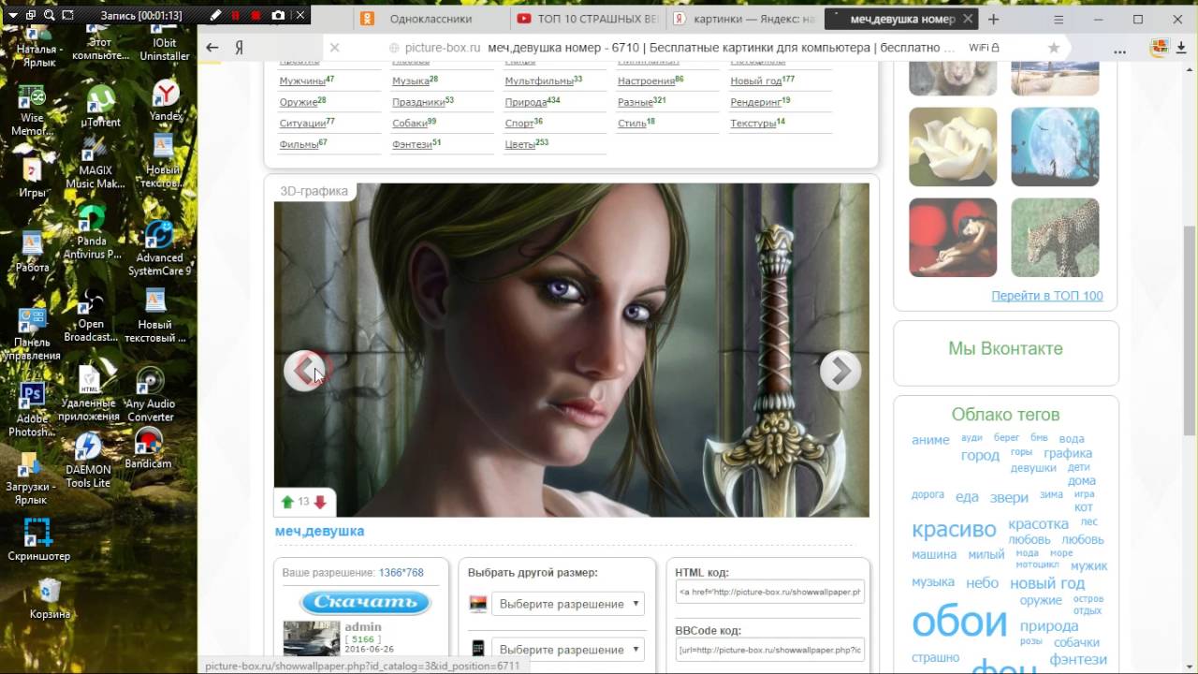Click the white rose thumbnail
Viewport: 1198px width, 674px height.
pos(953,146)
